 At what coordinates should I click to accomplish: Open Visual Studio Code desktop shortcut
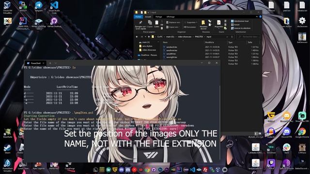click(54, 8)
